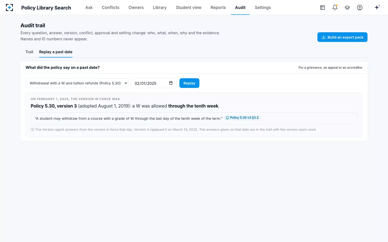Viewport: 388px width, 242px height.
Task: Switch to the Trail sub-tab
Action: (x=29, y=52)
